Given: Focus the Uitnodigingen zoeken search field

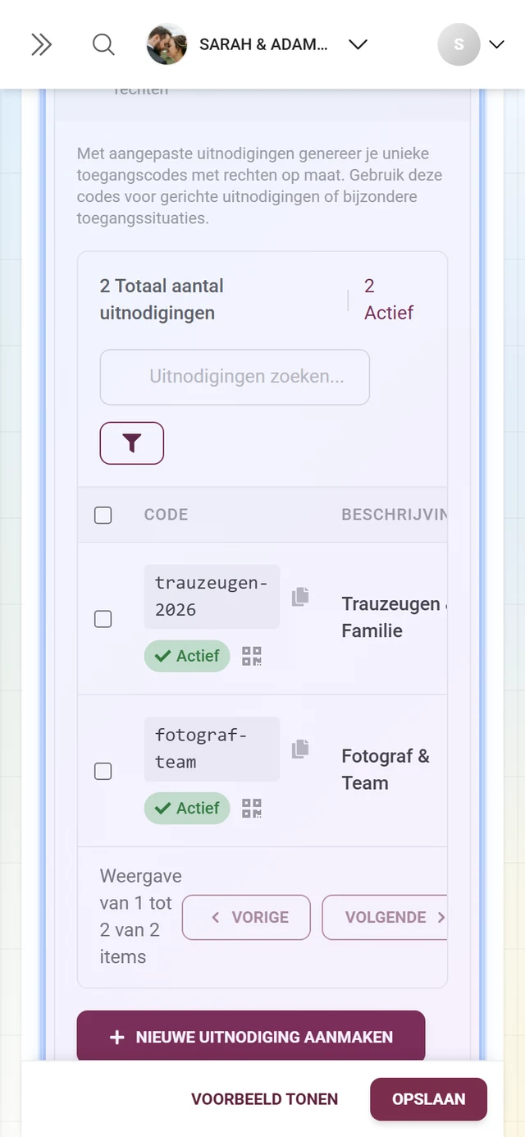Looking at the screenshot, I should [x=235, y=377].
